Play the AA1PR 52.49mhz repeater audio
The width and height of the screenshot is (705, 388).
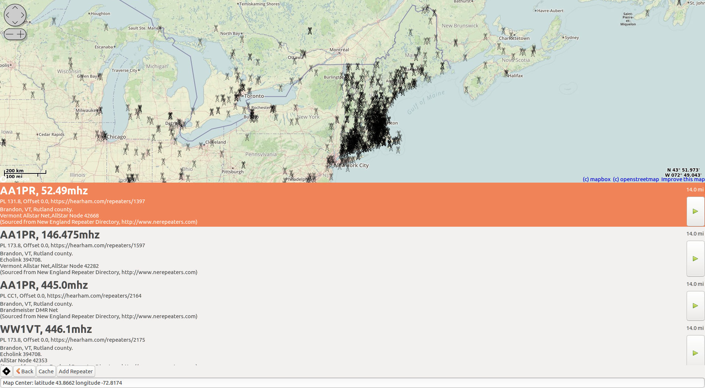tap(695, 211)
